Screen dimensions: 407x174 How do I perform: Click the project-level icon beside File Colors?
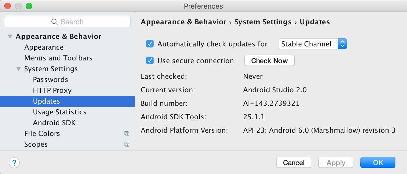(x=127, y=134)
